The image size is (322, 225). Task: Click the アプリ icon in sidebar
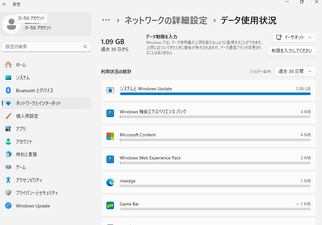(8, 129)
